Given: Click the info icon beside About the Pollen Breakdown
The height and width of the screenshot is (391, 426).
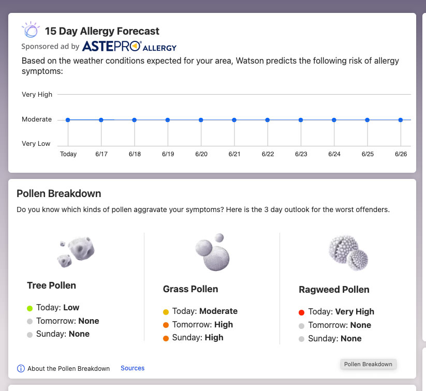Looking at the screenshot, I should (21, 369).
